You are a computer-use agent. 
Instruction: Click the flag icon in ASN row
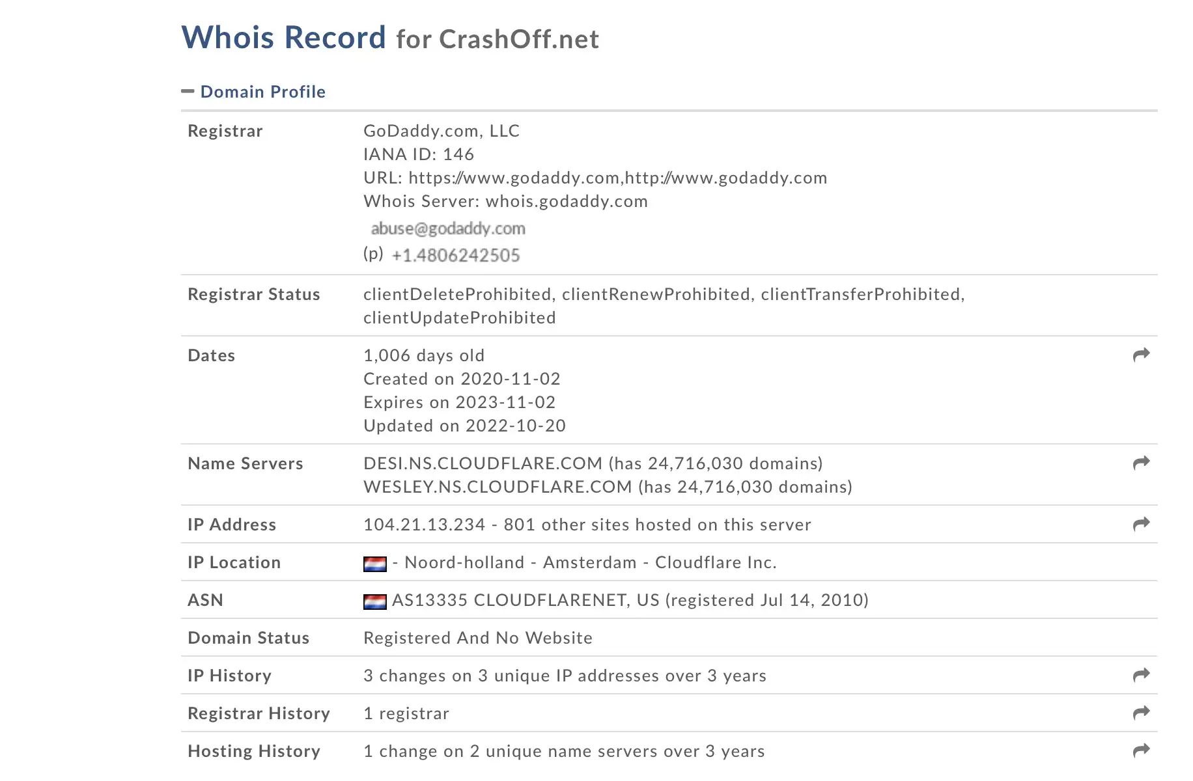374,601
